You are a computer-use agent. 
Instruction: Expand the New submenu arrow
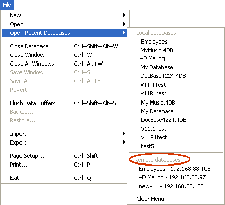point(124,15)
